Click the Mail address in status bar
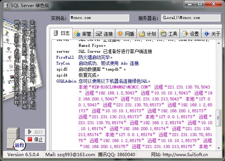 (65, 155)
